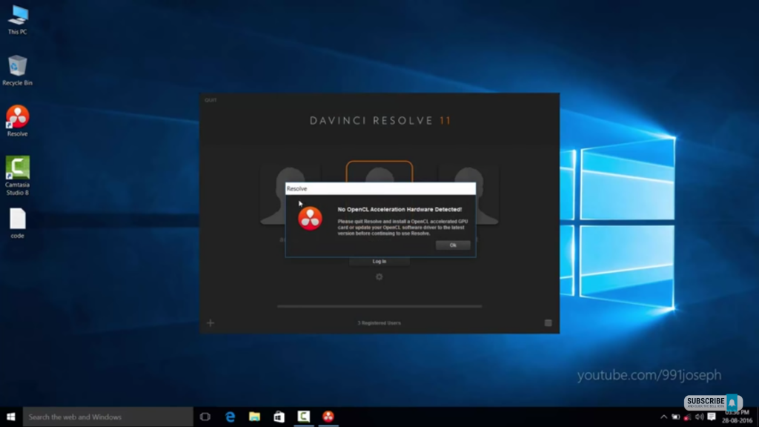
Task: Open the volume control in tray
Action: point(700,417)
